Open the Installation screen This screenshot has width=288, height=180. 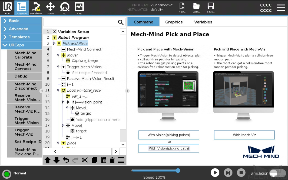[x=36, y=8]
